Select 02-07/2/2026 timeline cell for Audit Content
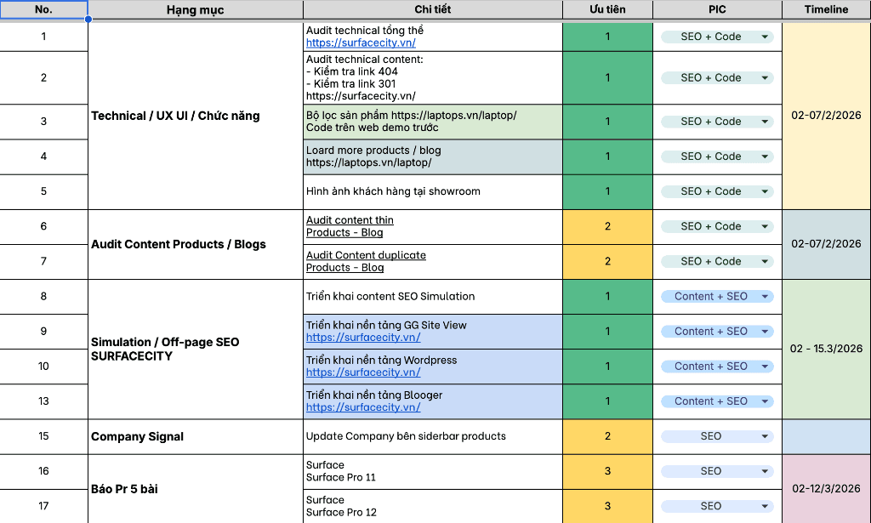This screenshot has width=871, height=523. point(826,244)
